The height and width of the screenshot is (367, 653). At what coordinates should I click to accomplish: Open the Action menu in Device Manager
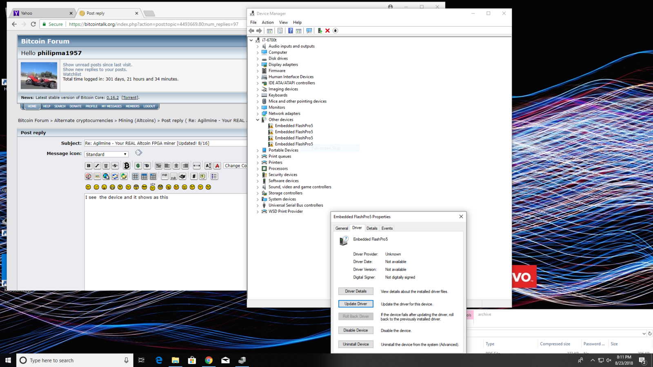tap(268, 22)
